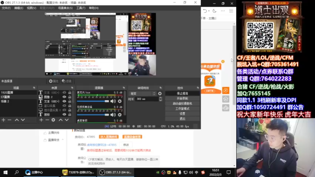
Task: Open gear settings for 视频采集设备 audio
Action: click(x=120, y=114)
